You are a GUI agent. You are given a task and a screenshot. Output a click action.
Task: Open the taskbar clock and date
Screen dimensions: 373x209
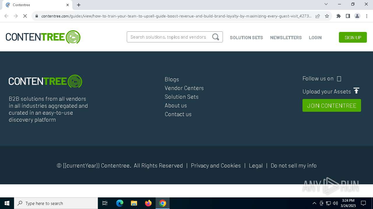348,203
